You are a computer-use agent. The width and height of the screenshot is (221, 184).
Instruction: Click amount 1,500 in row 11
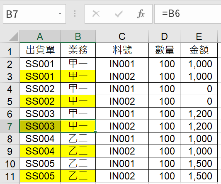click(199, 176)
